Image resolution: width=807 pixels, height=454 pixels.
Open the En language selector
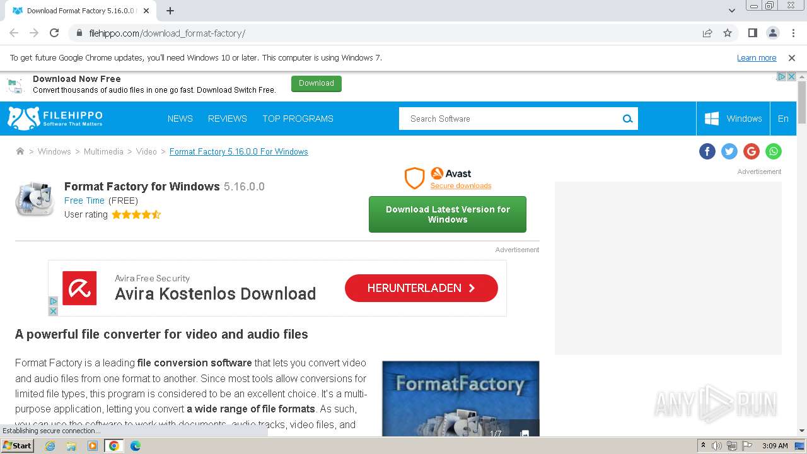coord(783,119)
